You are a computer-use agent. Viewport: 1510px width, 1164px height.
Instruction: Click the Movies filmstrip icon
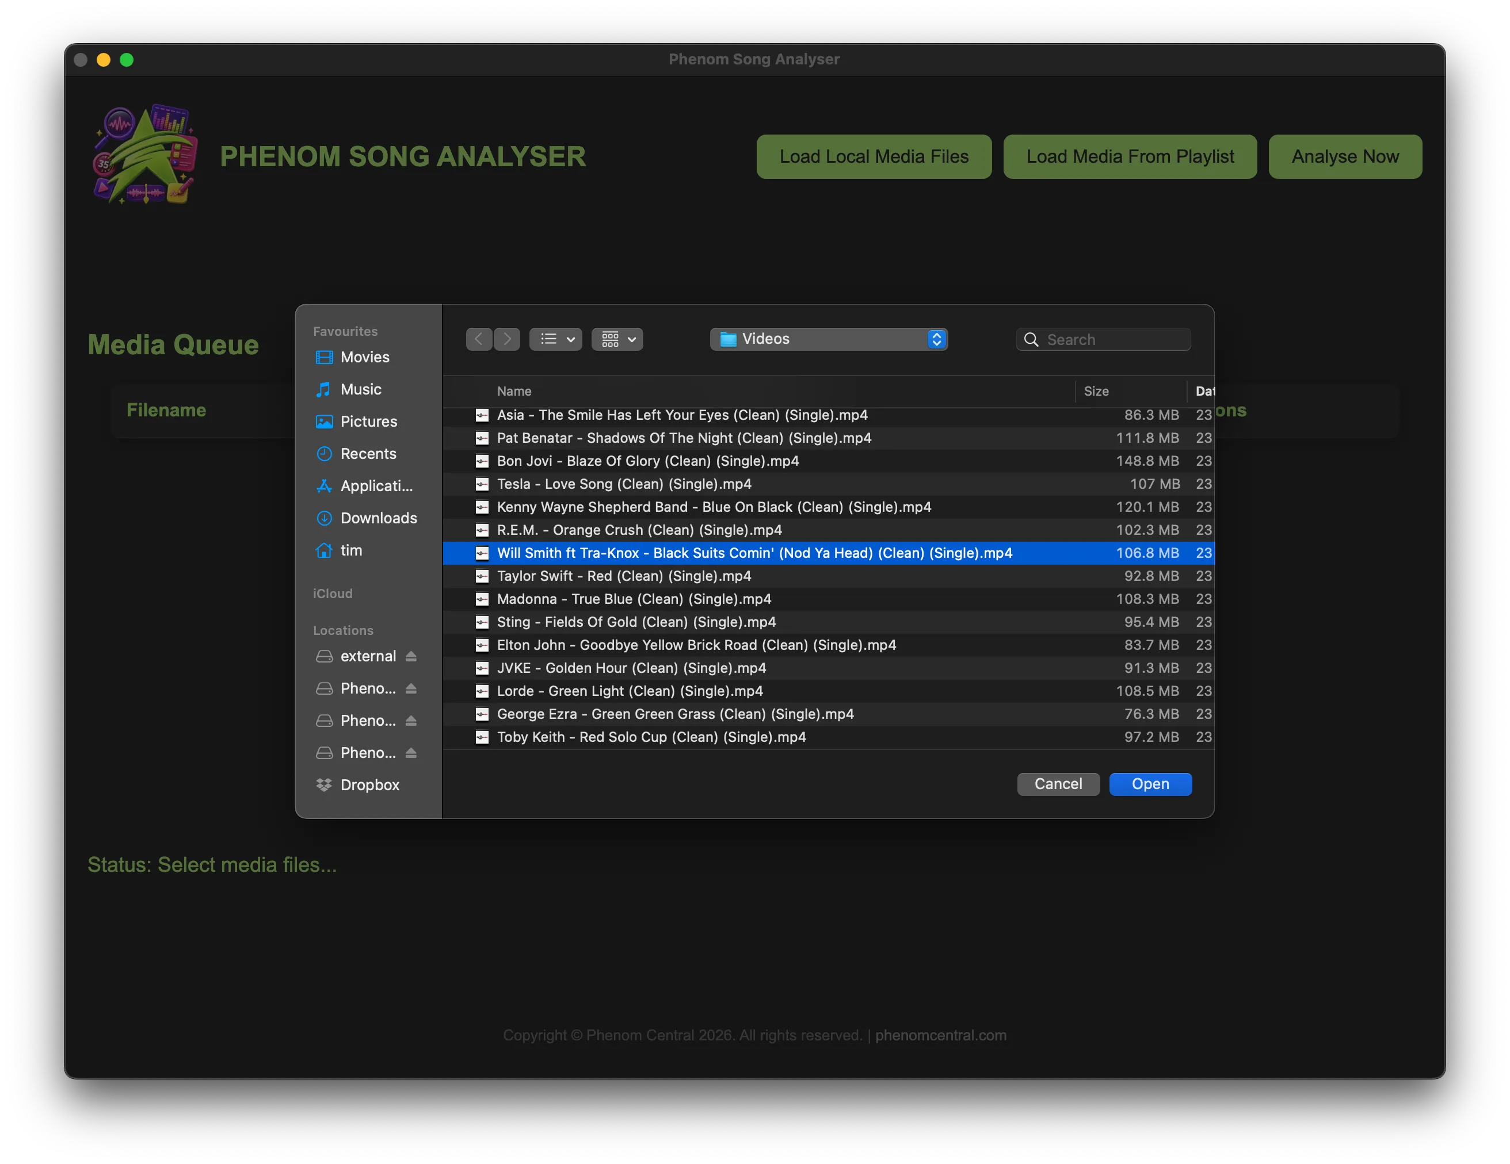coord(323,357)
